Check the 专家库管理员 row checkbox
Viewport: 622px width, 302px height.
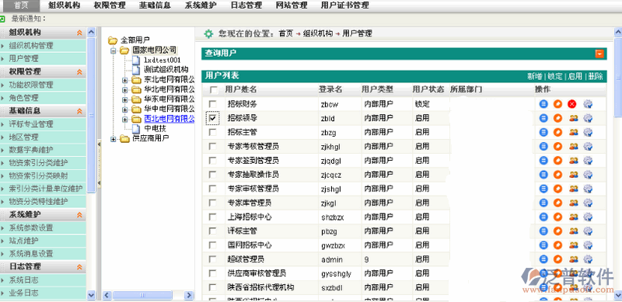[x=212, y=203]
